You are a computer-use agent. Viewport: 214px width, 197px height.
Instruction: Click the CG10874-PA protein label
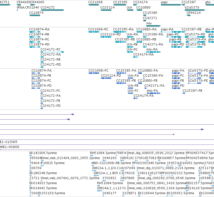tap(41, 71)
